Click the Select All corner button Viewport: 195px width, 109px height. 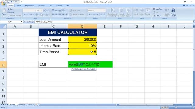(3, 26)
